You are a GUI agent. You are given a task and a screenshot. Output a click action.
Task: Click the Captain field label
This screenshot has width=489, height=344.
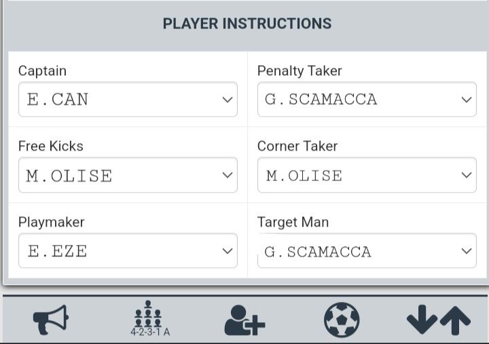pos(42,71)
